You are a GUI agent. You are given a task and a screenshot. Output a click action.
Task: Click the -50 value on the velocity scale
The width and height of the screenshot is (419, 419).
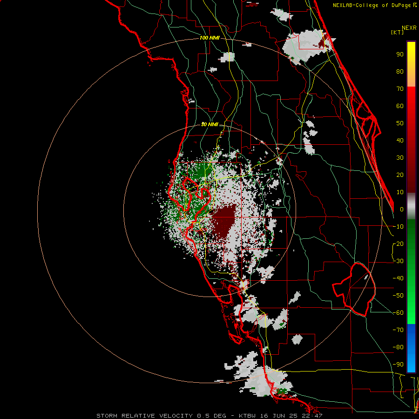coord(398,295)
